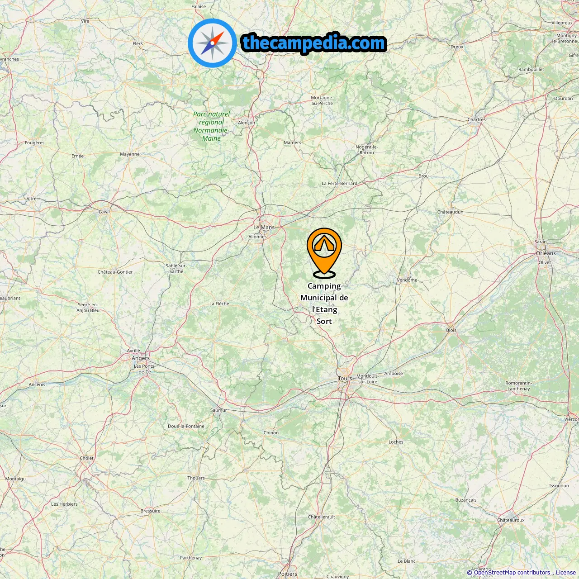579x579 pixels.
Task: Click the Laval town label
Action: click(104, 212)
